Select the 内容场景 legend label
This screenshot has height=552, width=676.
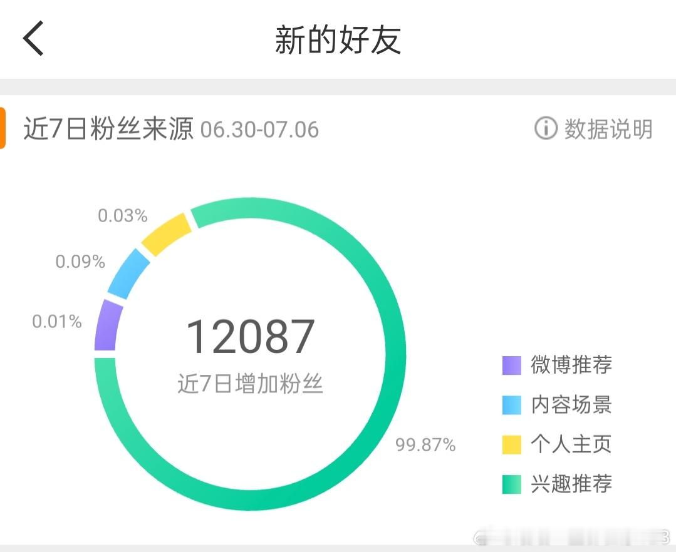point(571,404)
